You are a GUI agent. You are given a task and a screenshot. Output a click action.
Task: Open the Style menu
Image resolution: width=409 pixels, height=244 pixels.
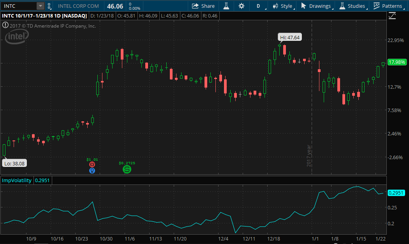(283, 6)
